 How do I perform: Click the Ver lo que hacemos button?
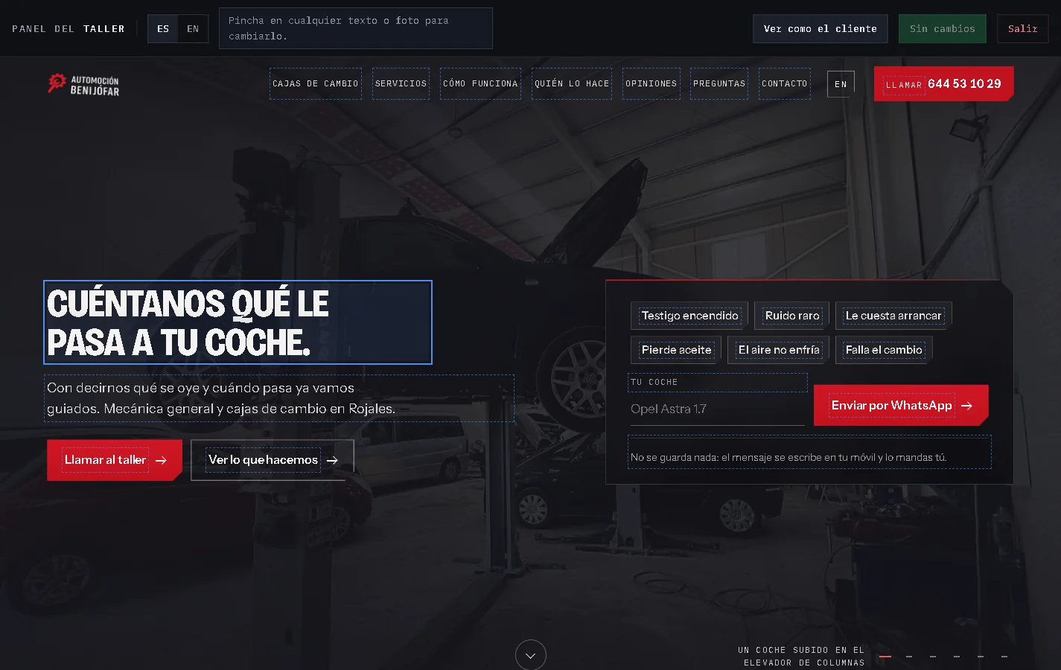[273, 460]
